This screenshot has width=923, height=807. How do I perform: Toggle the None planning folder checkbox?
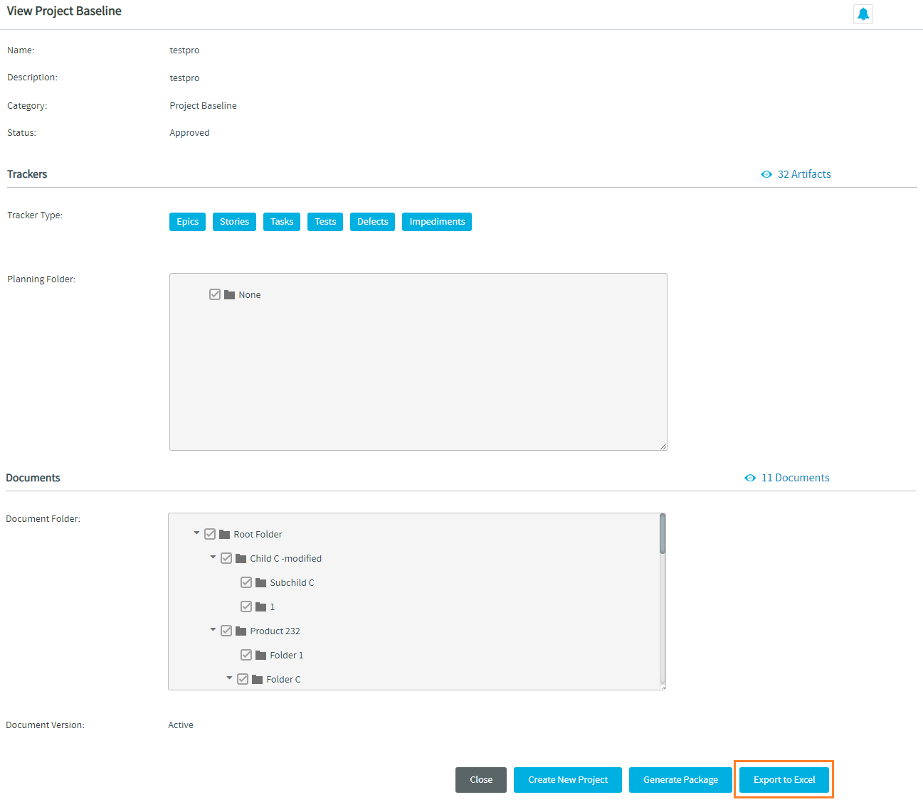pos(215,294)
